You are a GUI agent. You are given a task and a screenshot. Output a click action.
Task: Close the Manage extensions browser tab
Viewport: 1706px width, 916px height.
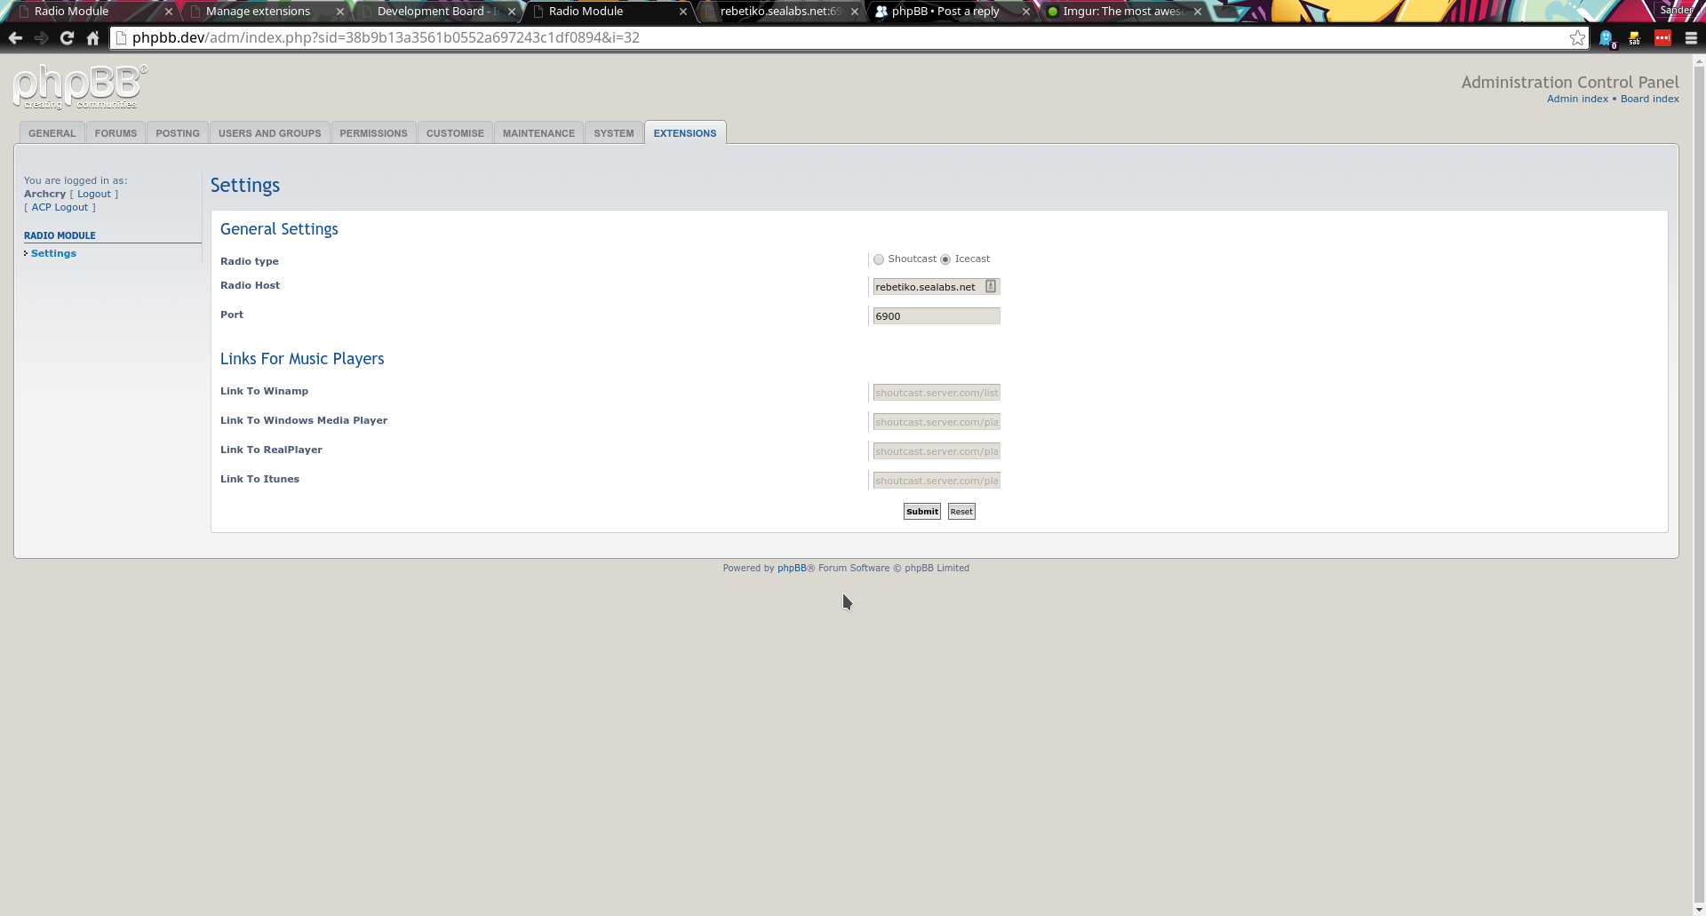click(x=339, y=12)
